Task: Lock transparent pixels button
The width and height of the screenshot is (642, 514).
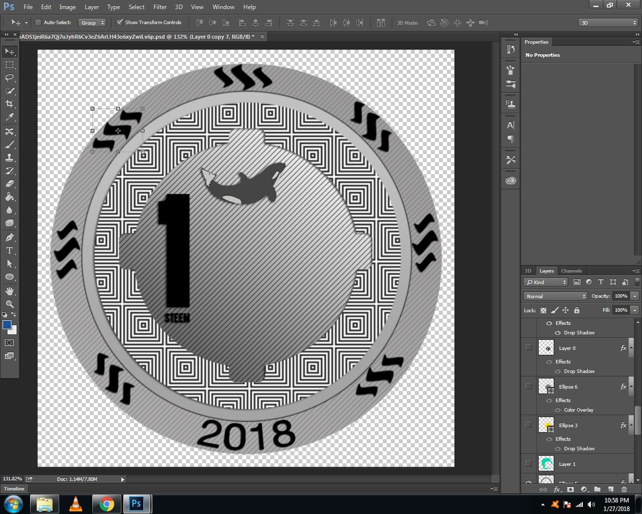Action: [x=543, y=310]
